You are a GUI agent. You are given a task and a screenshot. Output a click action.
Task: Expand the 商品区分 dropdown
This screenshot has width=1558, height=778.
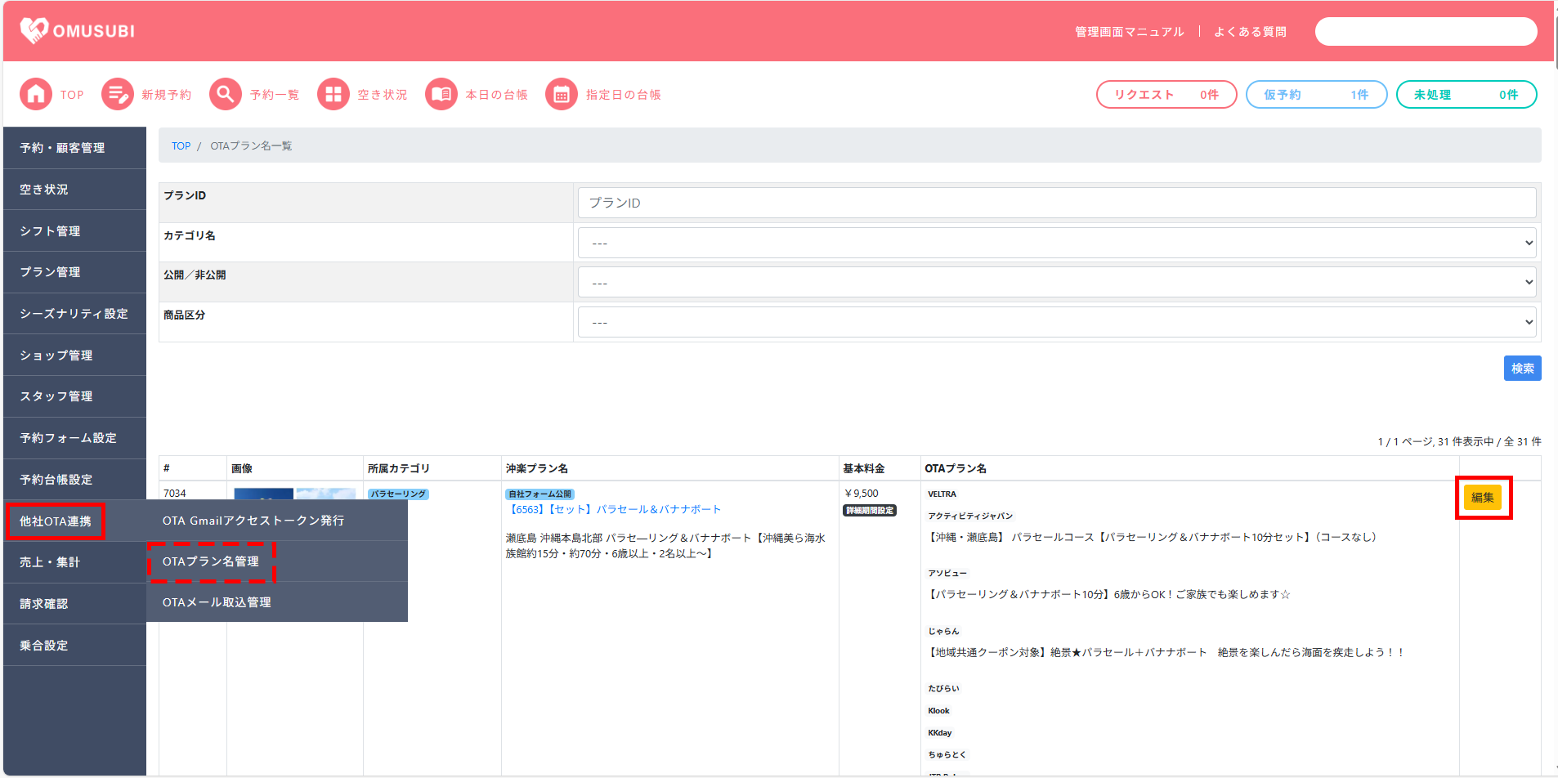tap(1056, 322)
